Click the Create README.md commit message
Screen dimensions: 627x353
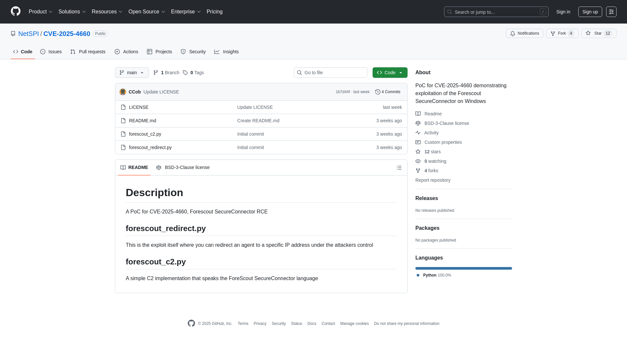[x=258, y=121]
